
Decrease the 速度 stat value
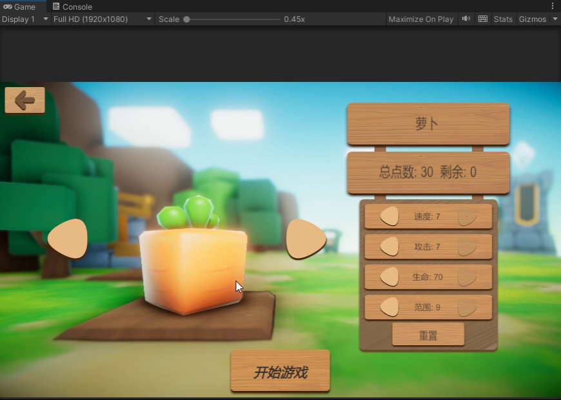(x=389, y=216)
